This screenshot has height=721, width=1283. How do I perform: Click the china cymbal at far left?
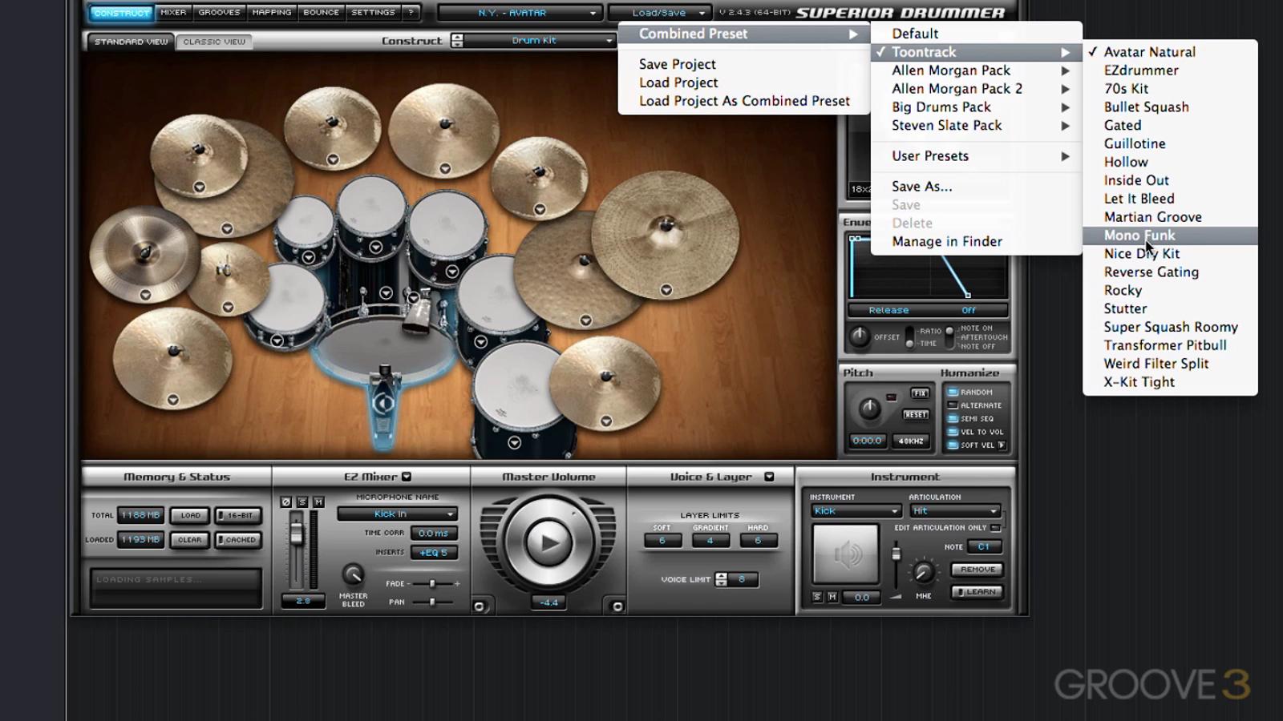click(x=144, y=254)
